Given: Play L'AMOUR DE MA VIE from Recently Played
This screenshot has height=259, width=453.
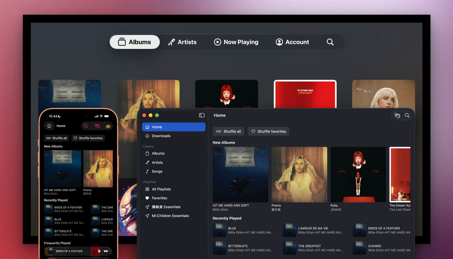Looking at the screenshot, I should tap(313, 230).
